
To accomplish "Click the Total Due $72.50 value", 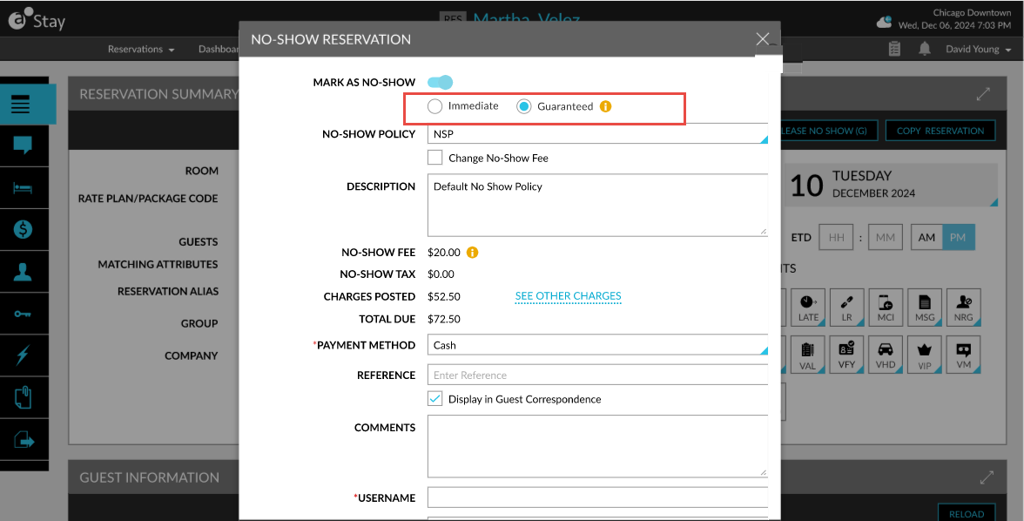I will click(x=444, y=319).
